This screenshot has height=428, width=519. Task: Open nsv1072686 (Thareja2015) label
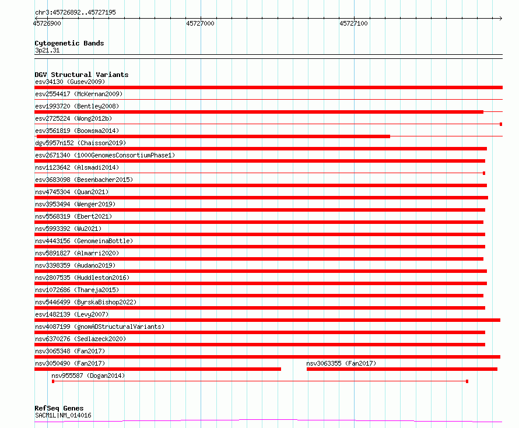click(x=77, y=290)
